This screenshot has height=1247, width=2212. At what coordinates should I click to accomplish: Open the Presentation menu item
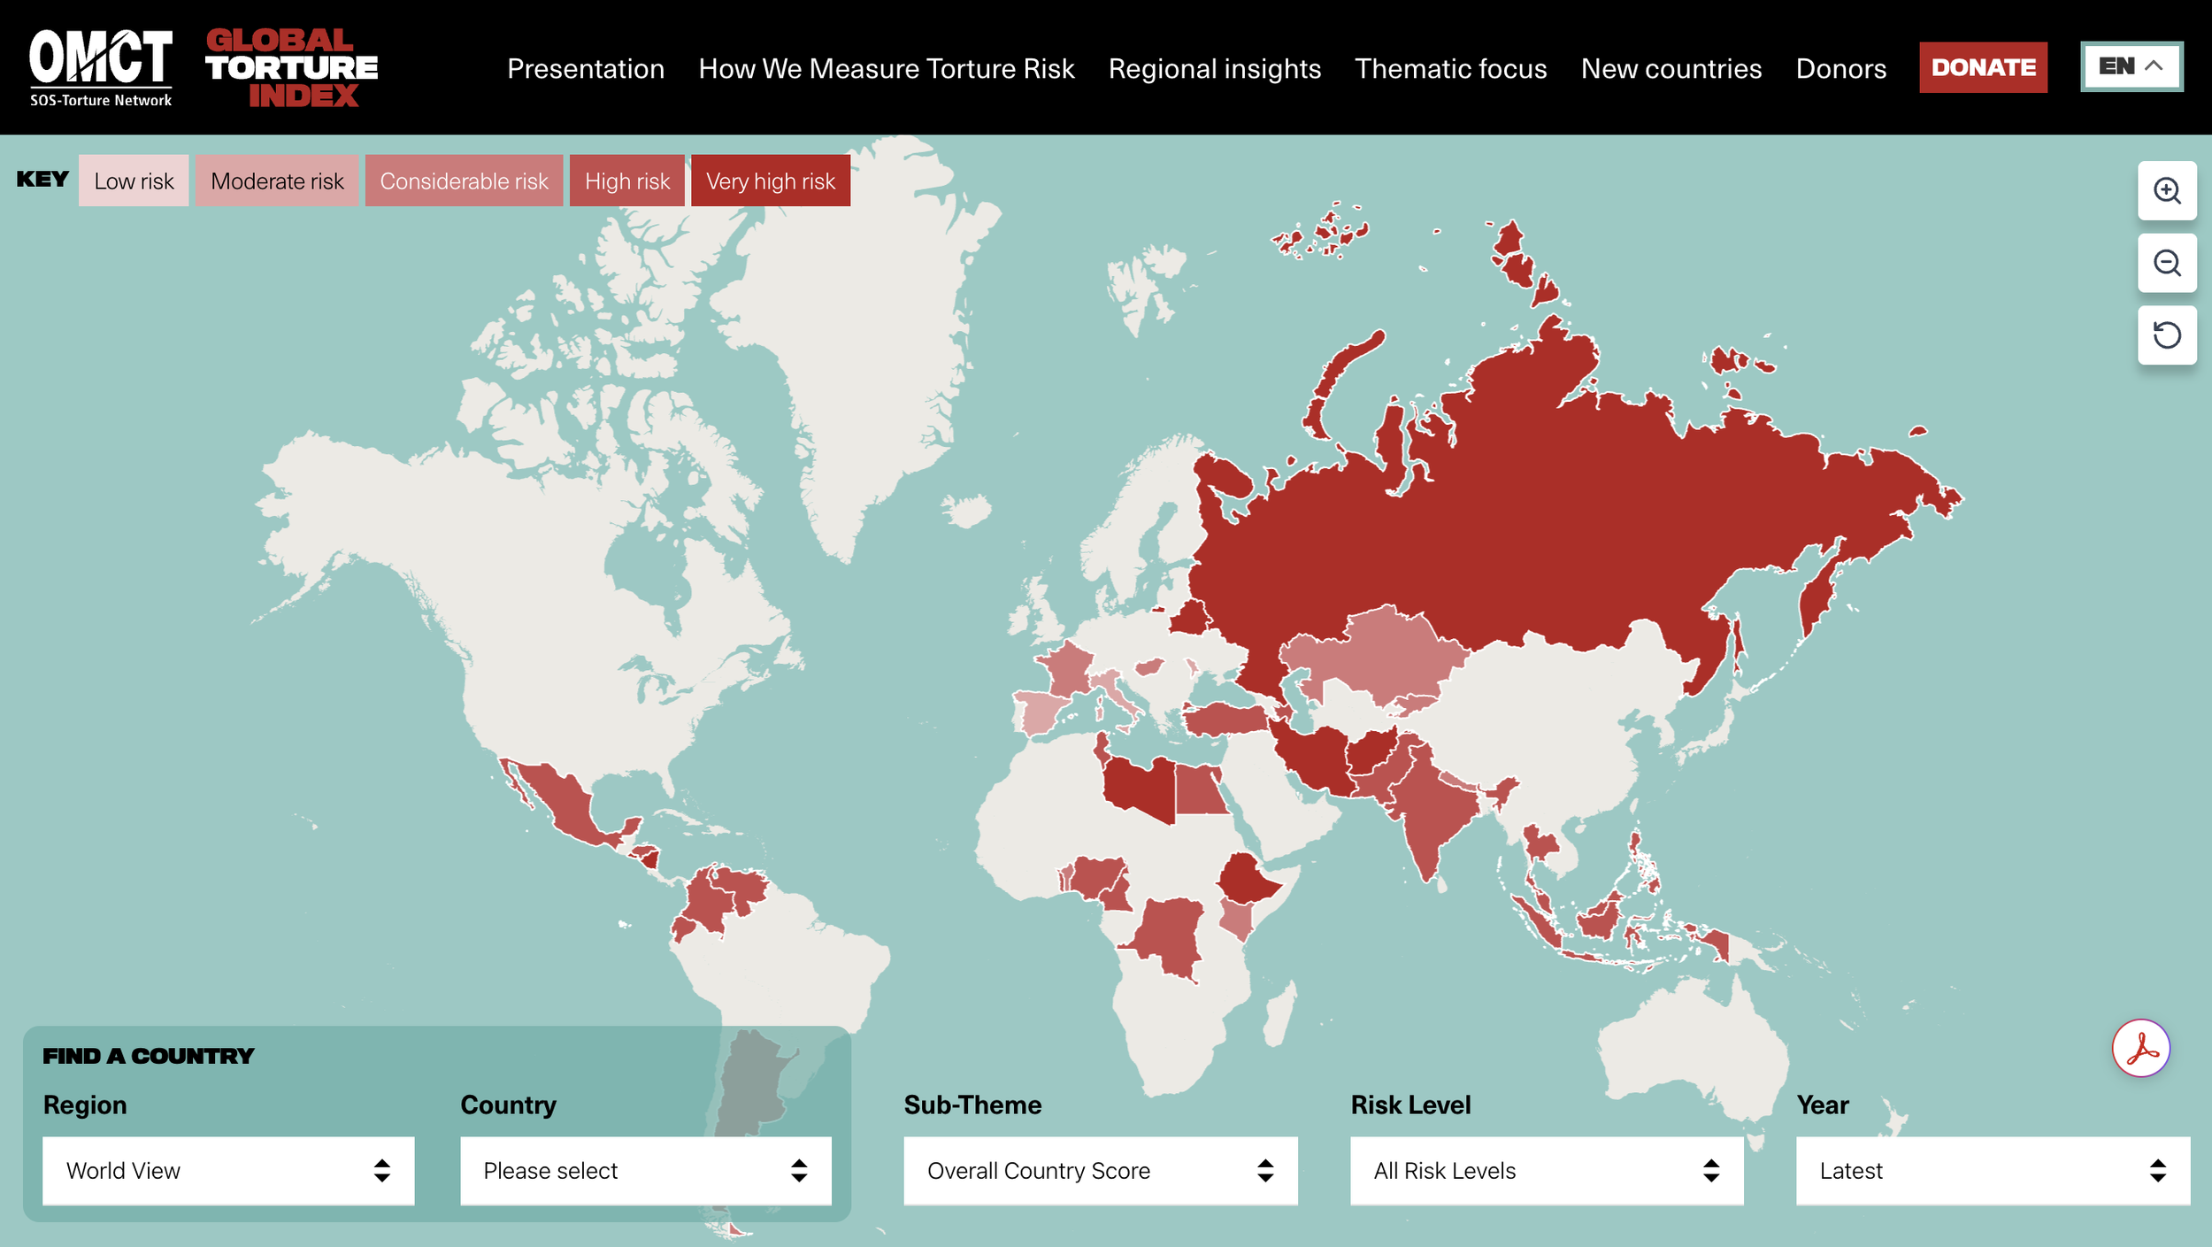coord(586,68)
